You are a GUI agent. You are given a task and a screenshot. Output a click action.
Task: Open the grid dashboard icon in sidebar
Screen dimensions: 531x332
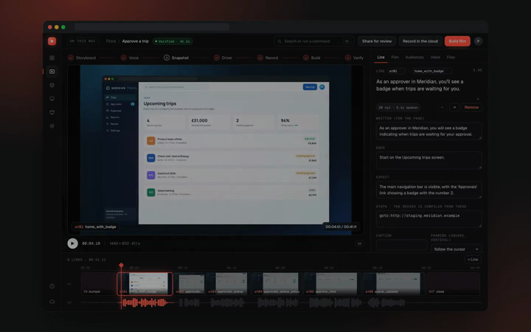(52, 58)
